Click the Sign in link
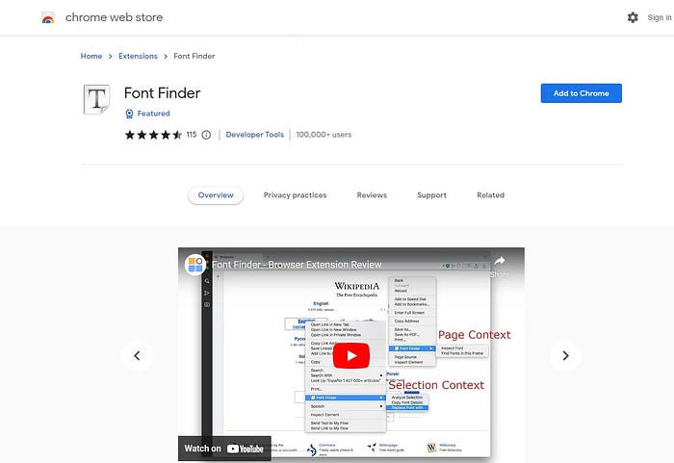 click(x=660, y=17)
